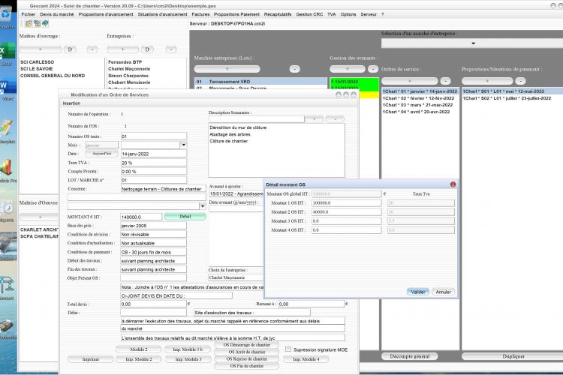The height and width of the screenshot is (375, 563).
Task: Click the Montant 1 OS HT field
Action: pos(346,202)
